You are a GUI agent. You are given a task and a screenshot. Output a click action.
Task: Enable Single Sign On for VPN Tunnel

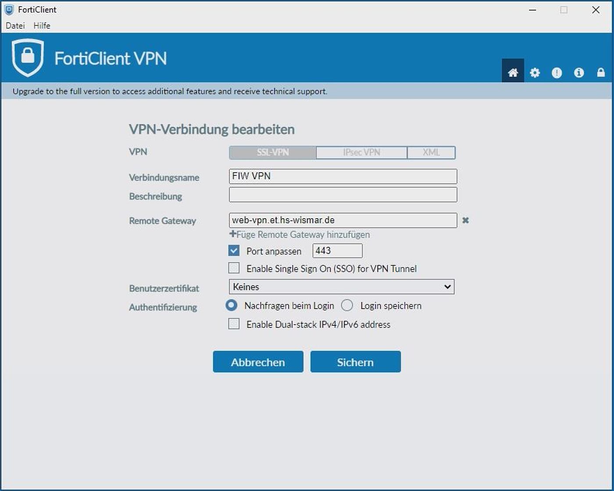pos(234,268)
